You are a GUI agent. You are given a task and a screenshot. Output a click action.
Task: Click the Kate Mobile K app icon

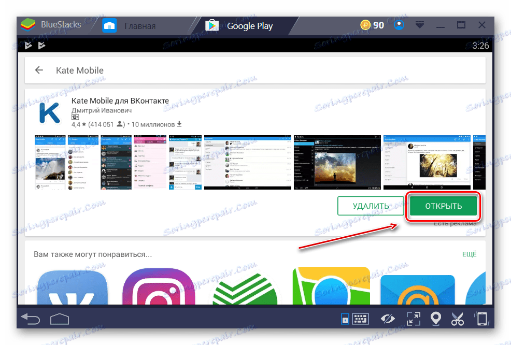49,113
